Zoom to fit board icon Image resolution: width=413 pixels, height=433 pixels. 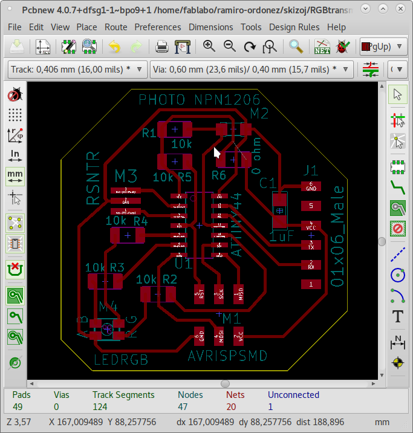[270, 47]
